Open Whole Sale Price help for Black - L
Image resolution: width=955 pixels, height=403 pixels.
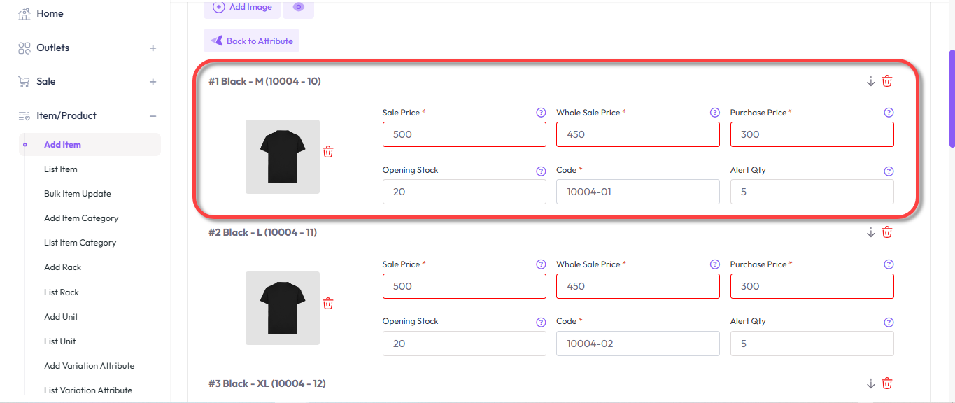coord(714,264)
